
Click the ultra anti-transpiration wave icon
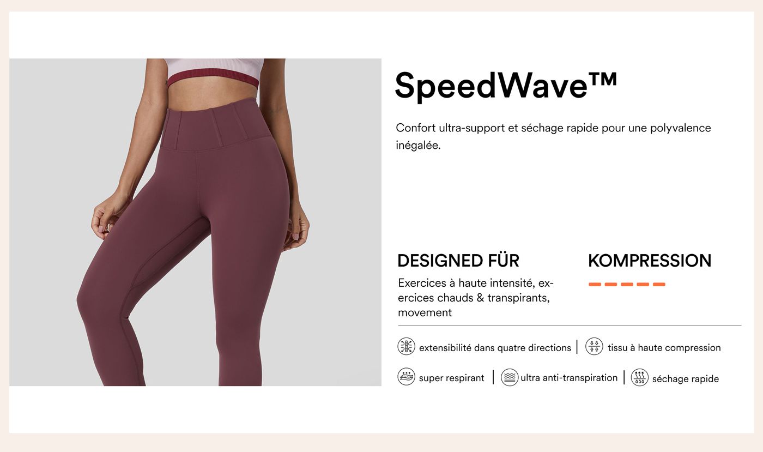click(509, 377)
